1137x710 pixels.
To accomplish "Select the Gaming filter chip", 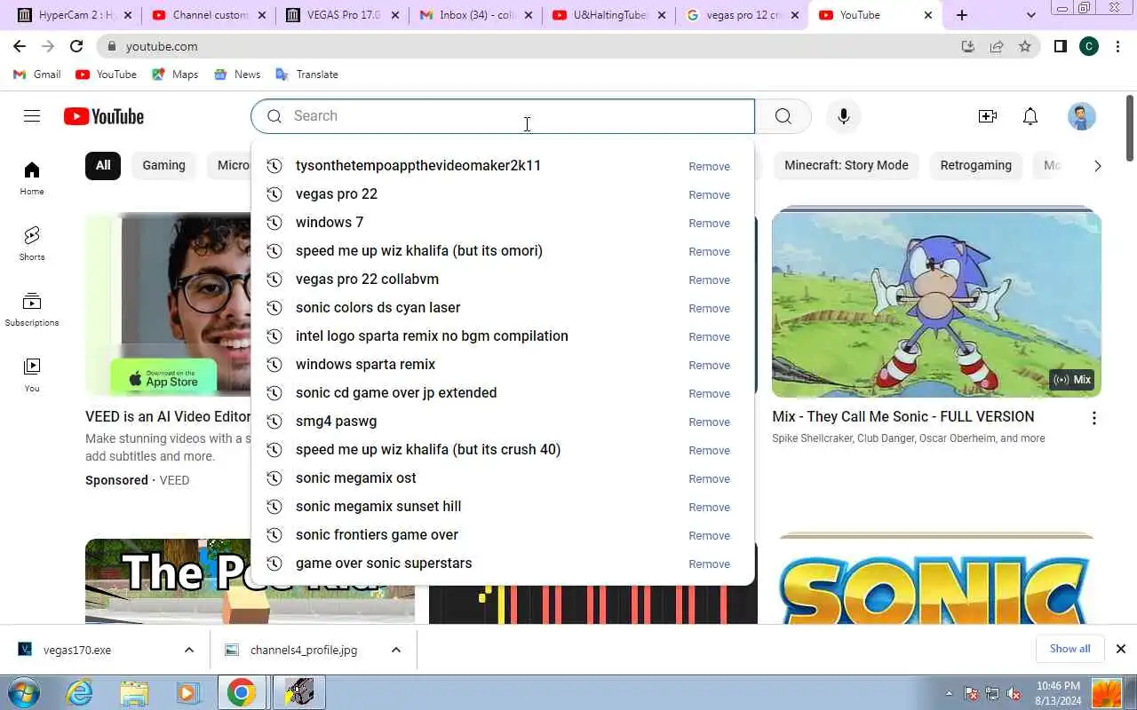I will (163, 165).
